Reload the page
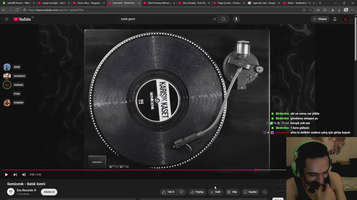This screenshot has width=357, height=200. coord(17,10)
